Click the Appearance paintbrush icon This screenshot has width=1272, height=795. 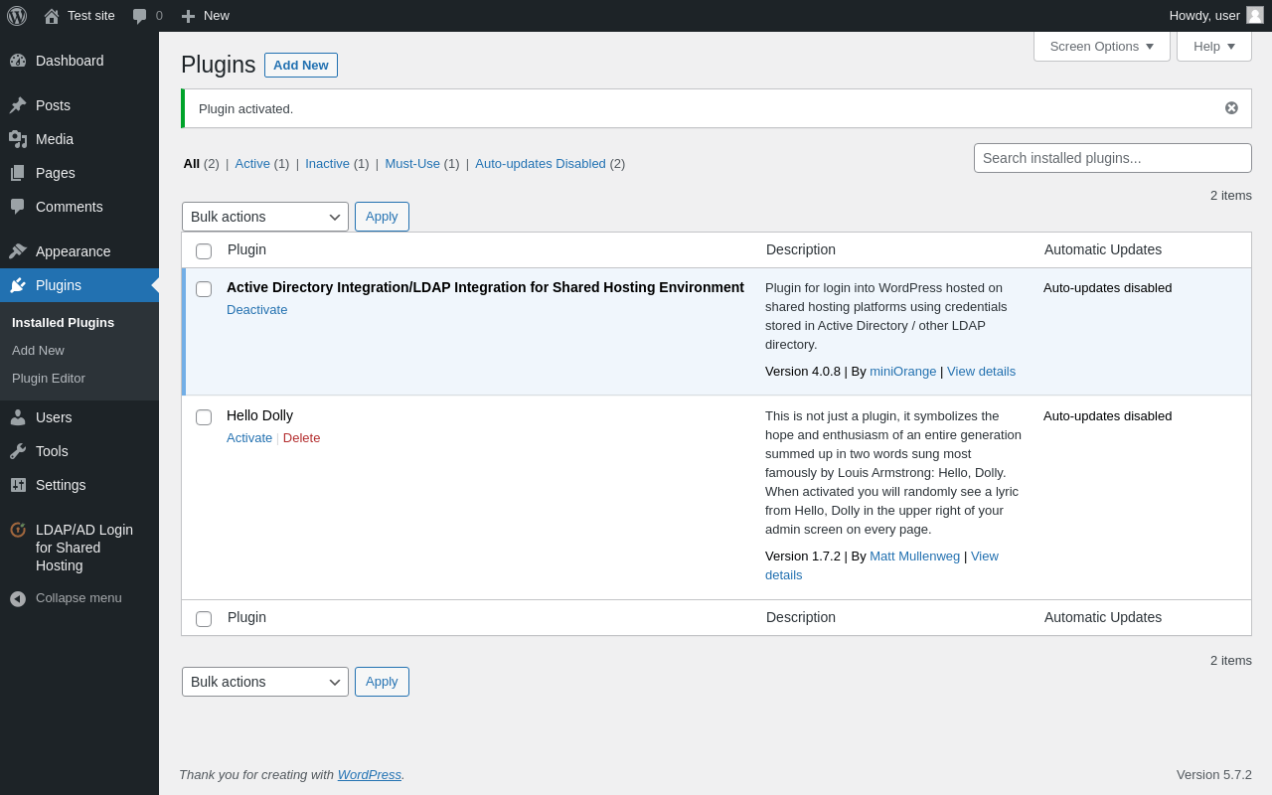point(18,251)
